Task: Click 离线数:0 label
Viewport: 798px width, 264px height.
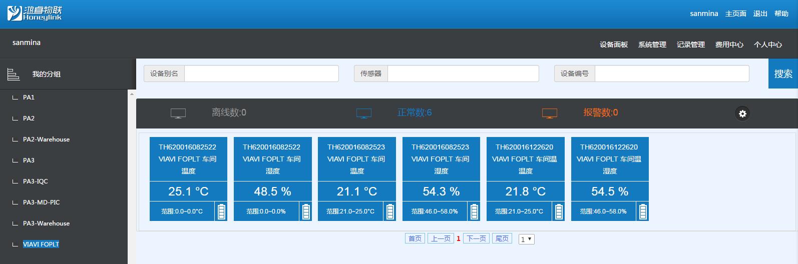Action: (x=229, y=113)
